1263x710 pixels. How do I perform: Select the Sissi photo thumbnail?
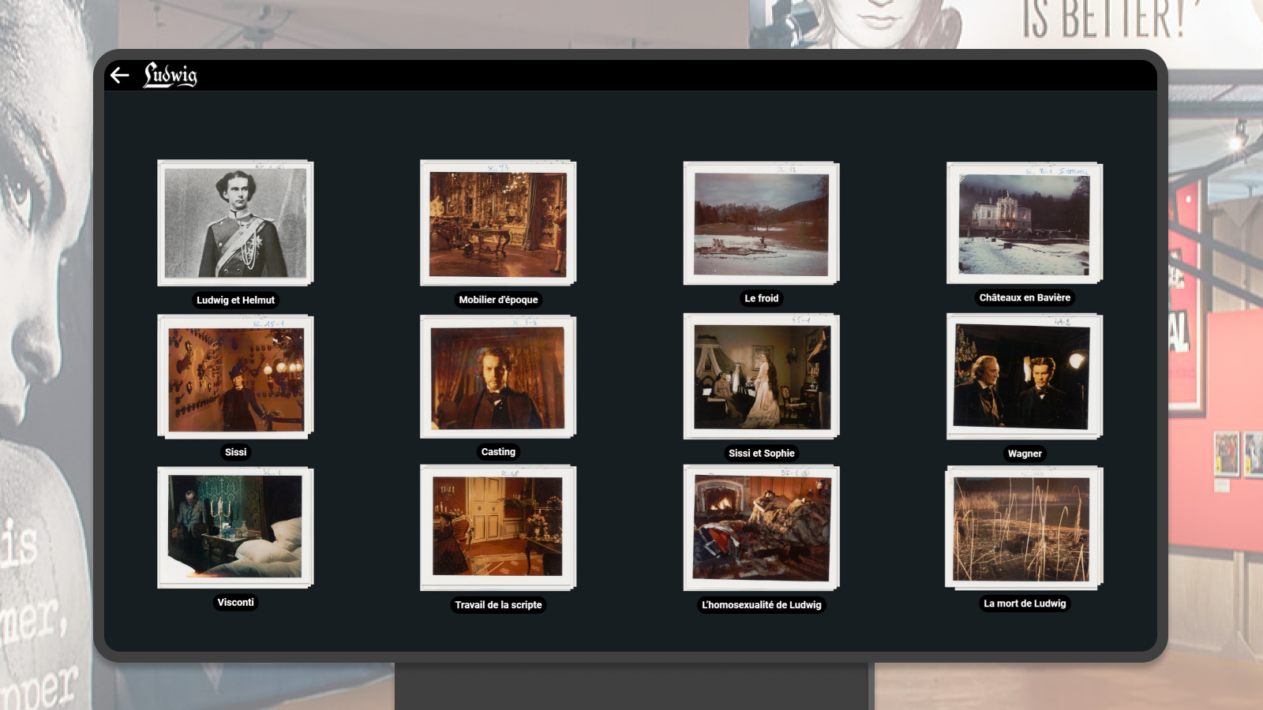[x=235, y=376]
